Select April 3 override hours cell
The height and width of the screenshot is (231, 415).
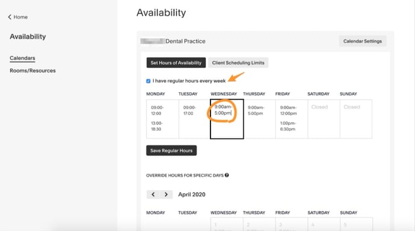pos(292,224)
